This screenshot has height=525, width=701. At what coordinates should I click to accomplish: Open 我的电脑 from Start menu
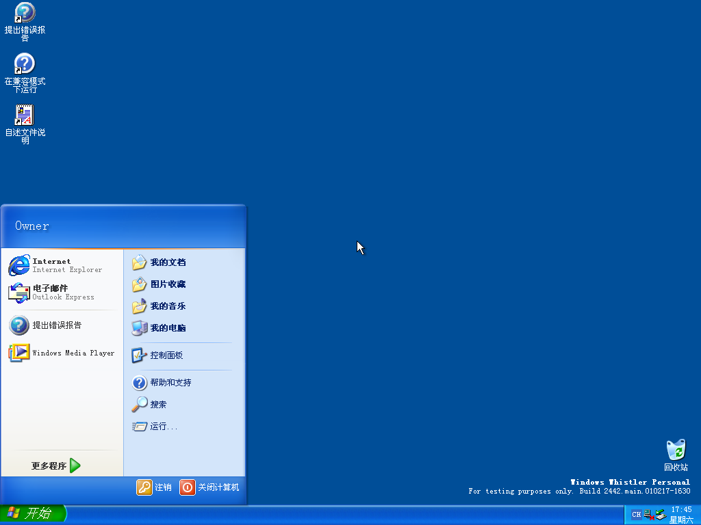coord(184,328)
